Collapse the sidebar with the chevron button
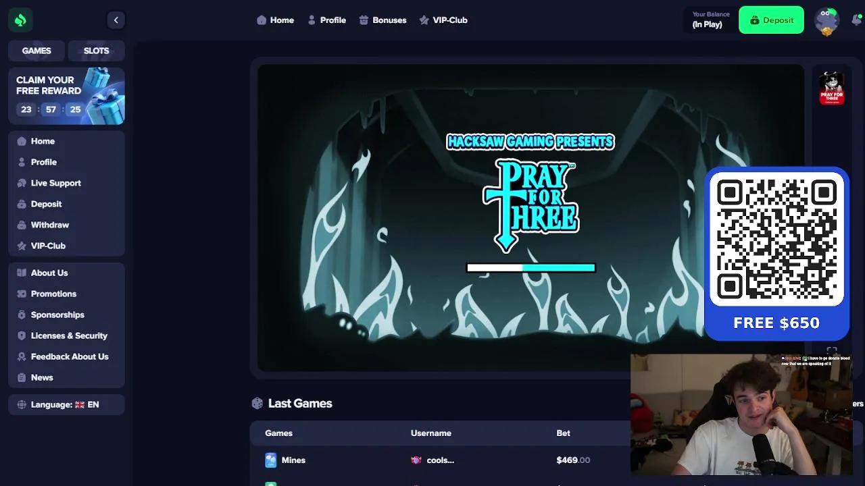 tap(116, 20)
